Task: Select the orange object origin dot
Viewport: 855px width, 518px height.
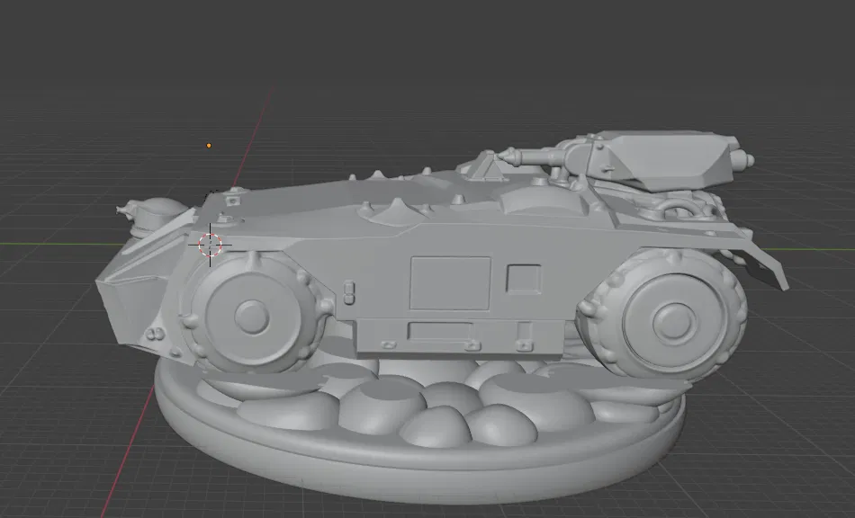Action: click(x=209, y=146)
